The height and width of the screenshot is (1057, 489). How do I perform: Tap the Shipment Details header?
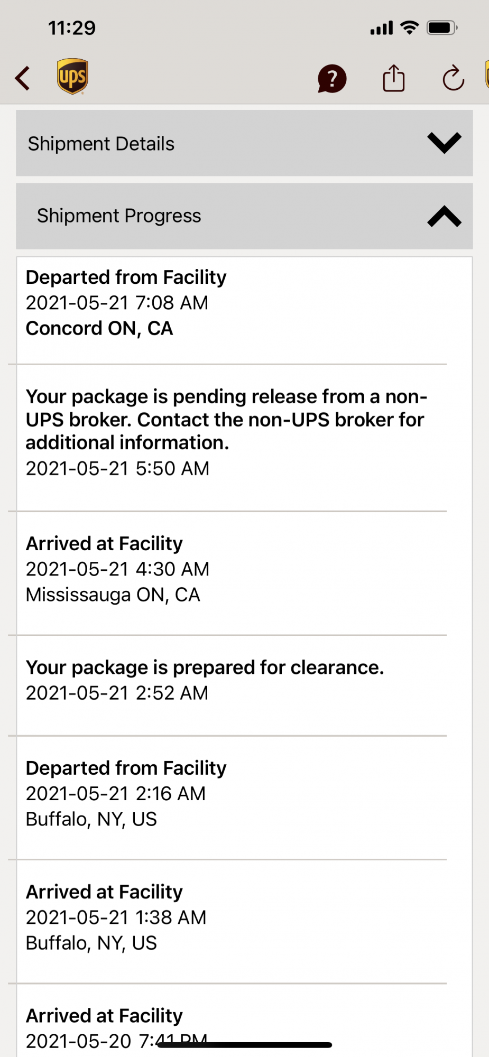pos(101,144)
